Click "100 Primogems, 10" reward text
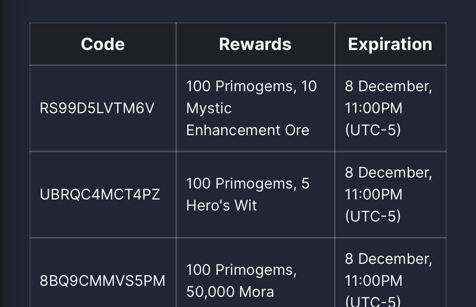 [251, 86]
